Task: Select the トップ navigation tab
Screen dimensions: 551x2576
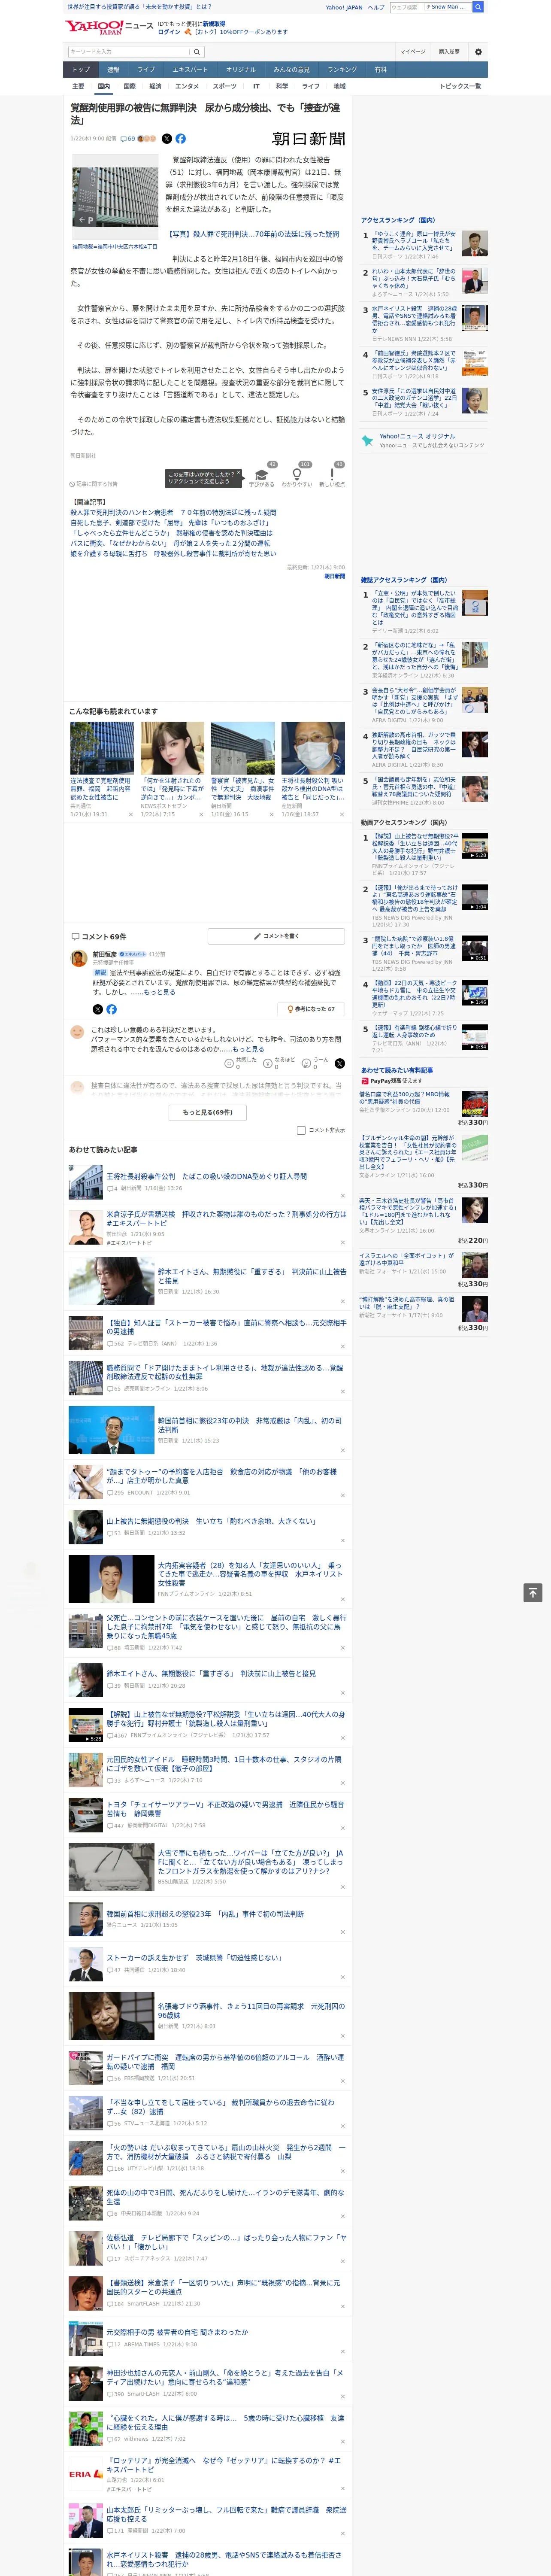Action: coord(81,70)
